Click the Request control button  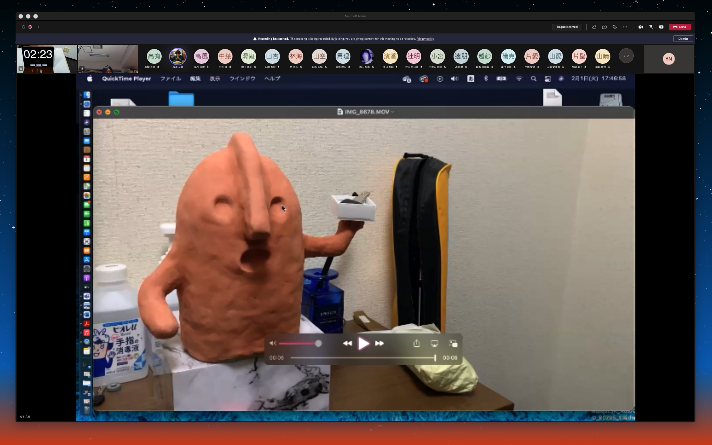pos(567,27)
